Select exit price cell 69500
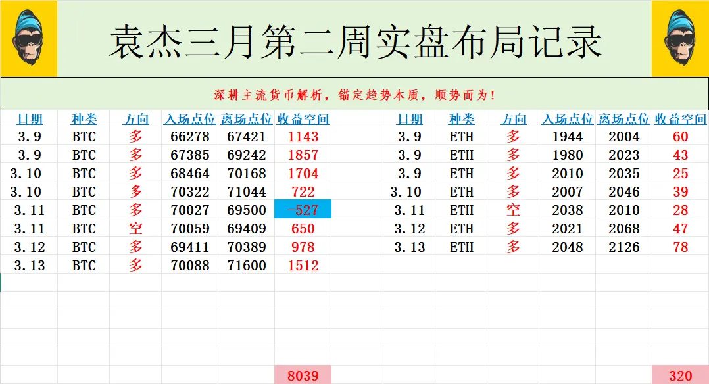 [x=247, y=210]
